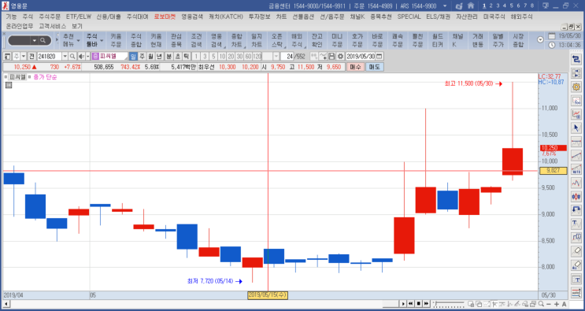Open the 차트 menu
585x311 pixels.
click(281, 17)
